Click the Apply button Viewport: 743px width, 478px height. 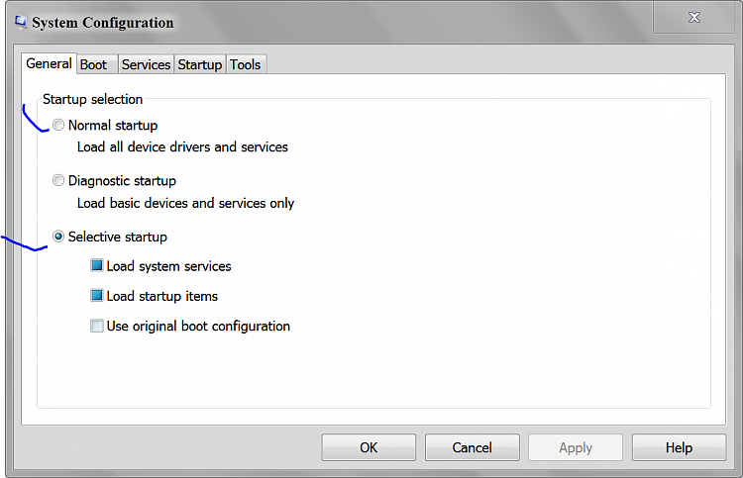tap(576, 447)
